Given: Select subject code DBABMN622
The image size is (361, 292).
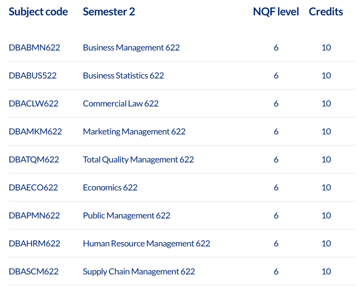Looking at the screenshot, I should pos(35,47).
